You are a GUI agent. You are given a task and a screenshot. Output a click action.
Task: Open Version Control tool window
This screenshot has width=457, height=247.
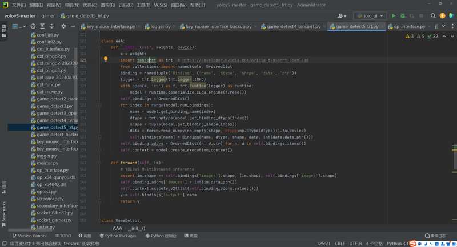click(x=30, y=236)
